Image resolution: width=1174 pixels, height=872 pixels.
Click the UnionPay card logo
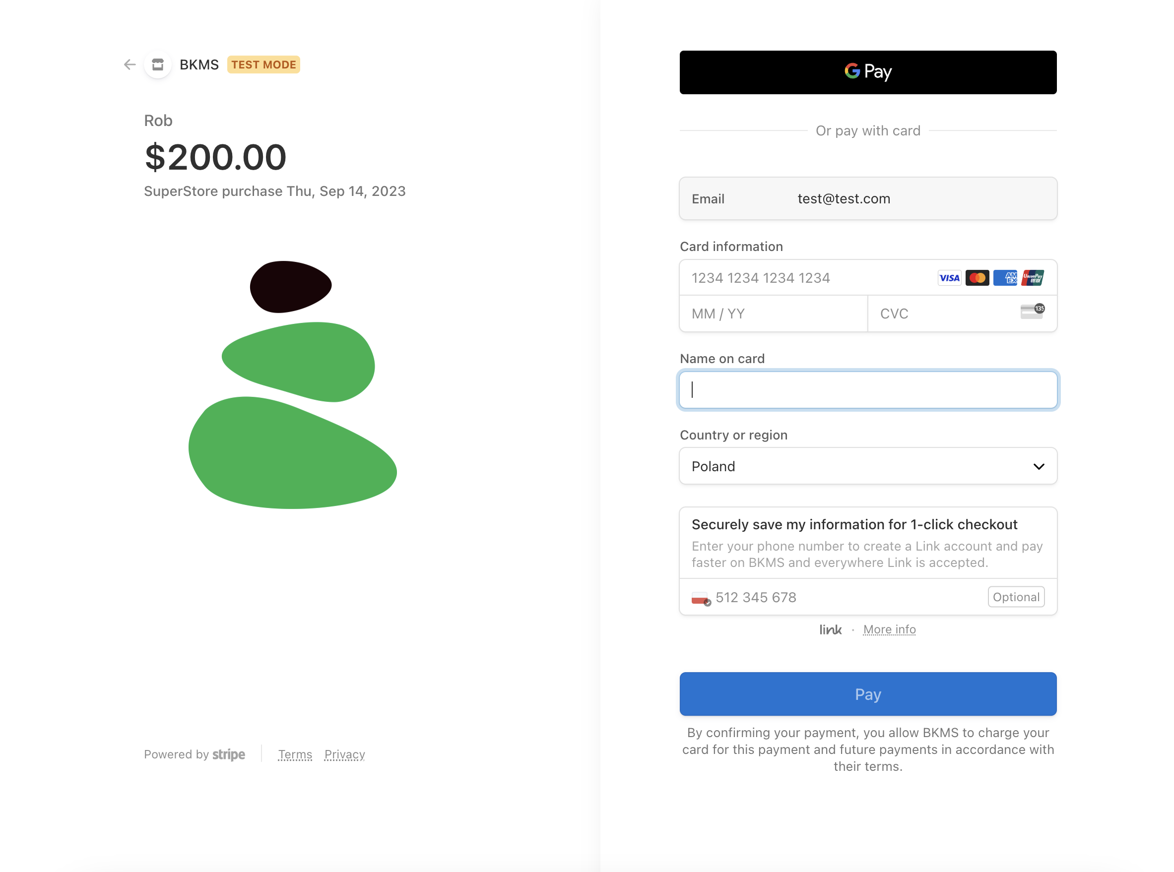[1032, 278]
